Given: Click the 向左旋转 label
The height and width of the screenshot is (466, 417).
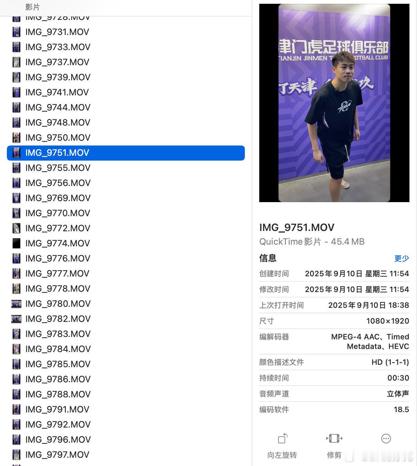Looking at the screenshot, I should [282, 455].
